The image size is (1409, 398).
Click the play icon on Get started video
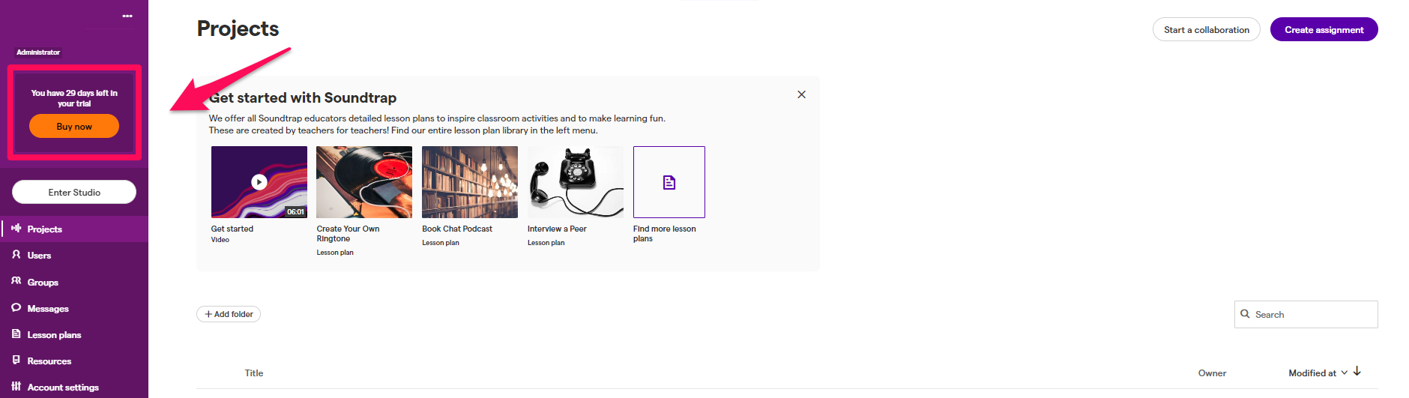259,181
